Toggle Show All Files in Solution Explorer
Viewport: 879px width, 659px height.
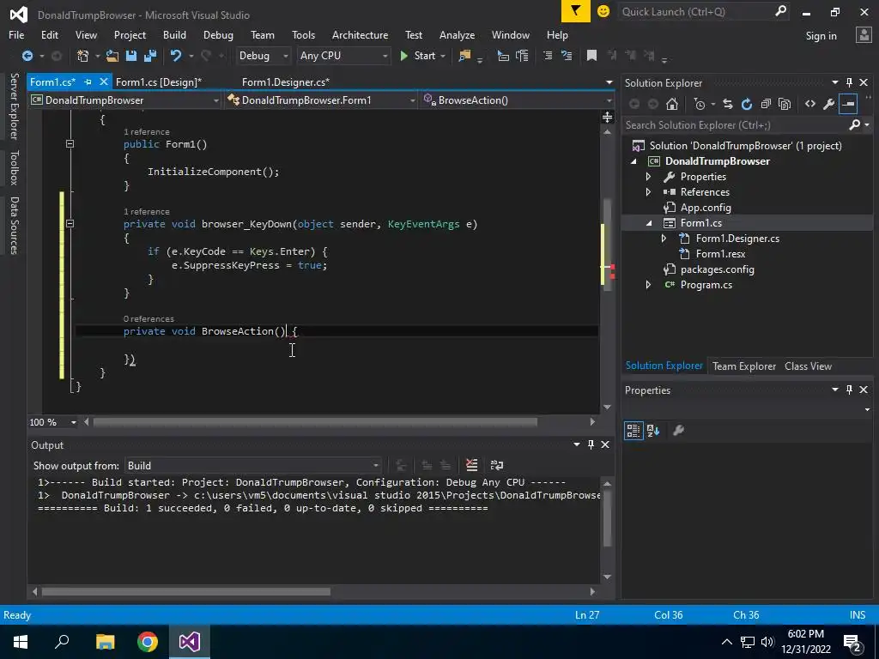785,104
